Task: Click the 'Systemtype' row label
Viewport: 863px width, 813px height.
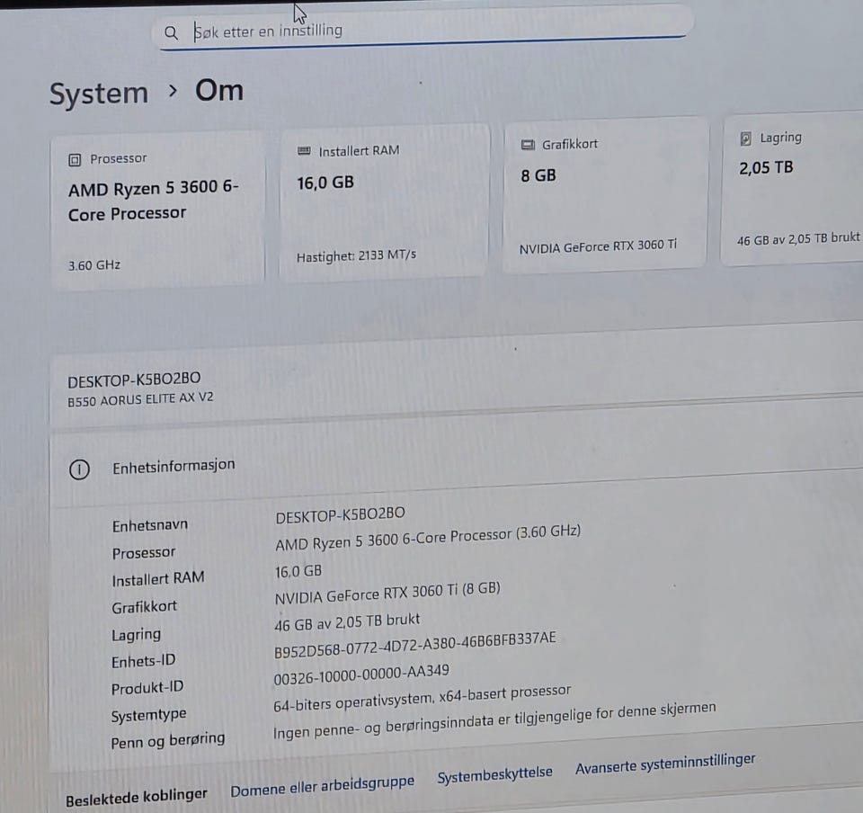Action: pyautogui.click(x=148, y=716)
